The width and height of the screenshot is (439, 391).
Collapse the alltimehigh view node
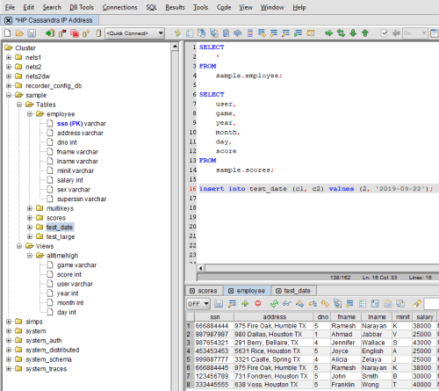pos(30,256)
